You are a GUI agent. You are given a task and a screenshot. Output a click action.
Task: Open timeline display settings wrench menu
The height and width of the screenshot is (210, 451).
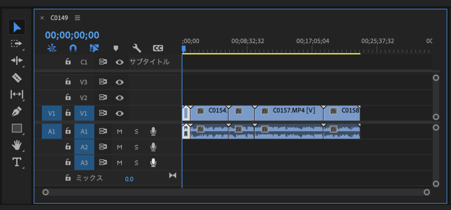coord(137,48)
